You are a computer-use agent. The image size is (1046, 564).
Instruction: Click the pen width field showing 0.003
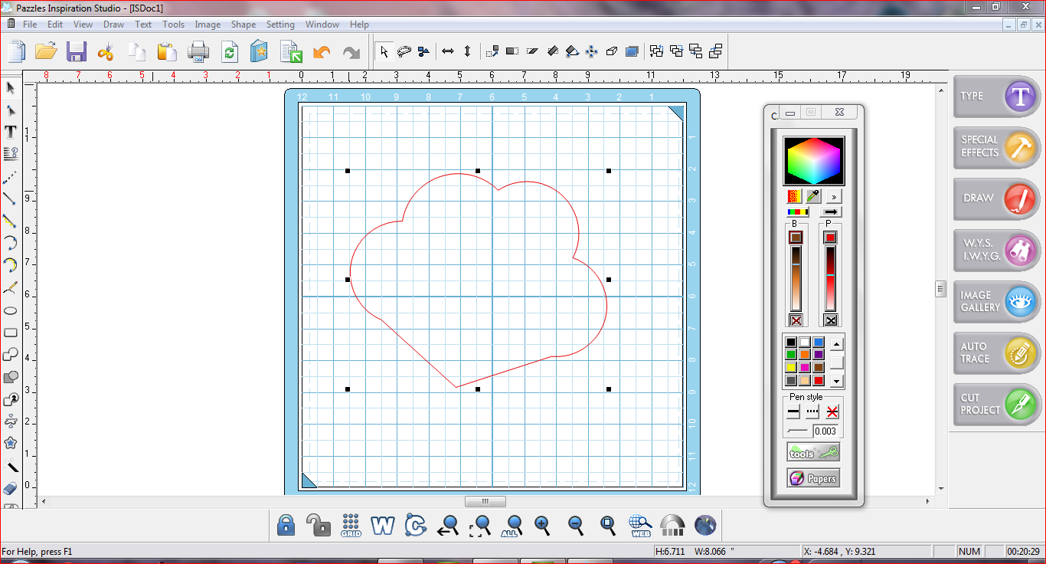click(825, 431)
